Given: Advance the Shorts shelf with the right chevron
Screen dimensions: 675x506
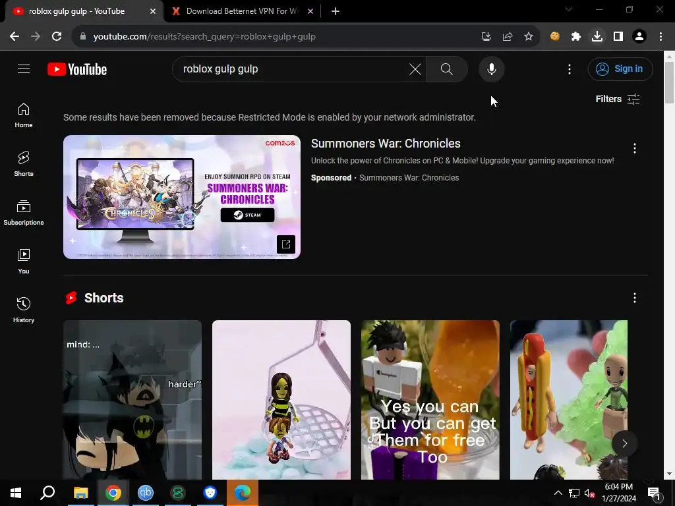Looking at the screenshot, I should 625,443.
